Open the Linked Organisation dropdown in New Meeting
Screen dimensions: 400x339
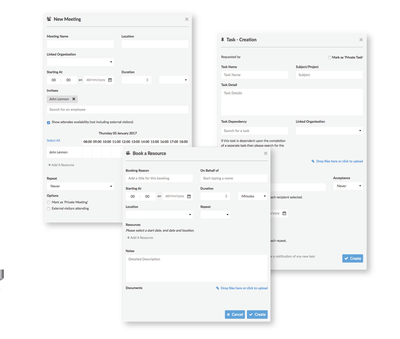(x=80, y=62)
